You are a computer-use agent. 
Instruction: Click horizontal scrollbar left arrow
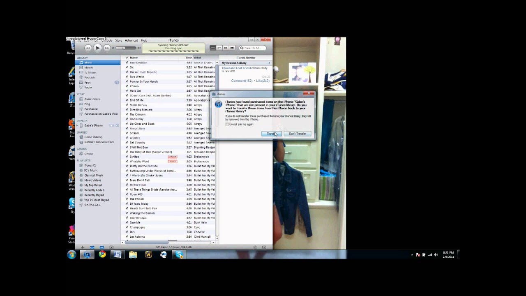122,242
